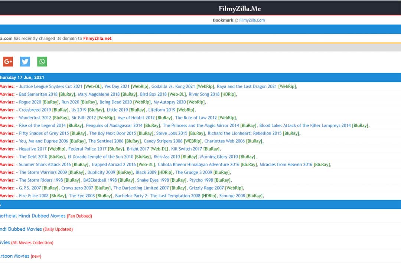Open Snake Eyes 1998 link
The height and width of the screenshot is (267, 401).
tap(153, 180)
